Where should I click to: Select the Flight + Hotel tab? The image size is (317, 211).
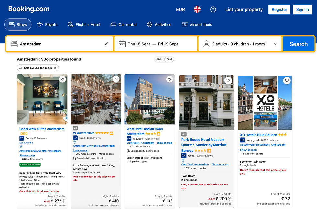coord(84,25)
